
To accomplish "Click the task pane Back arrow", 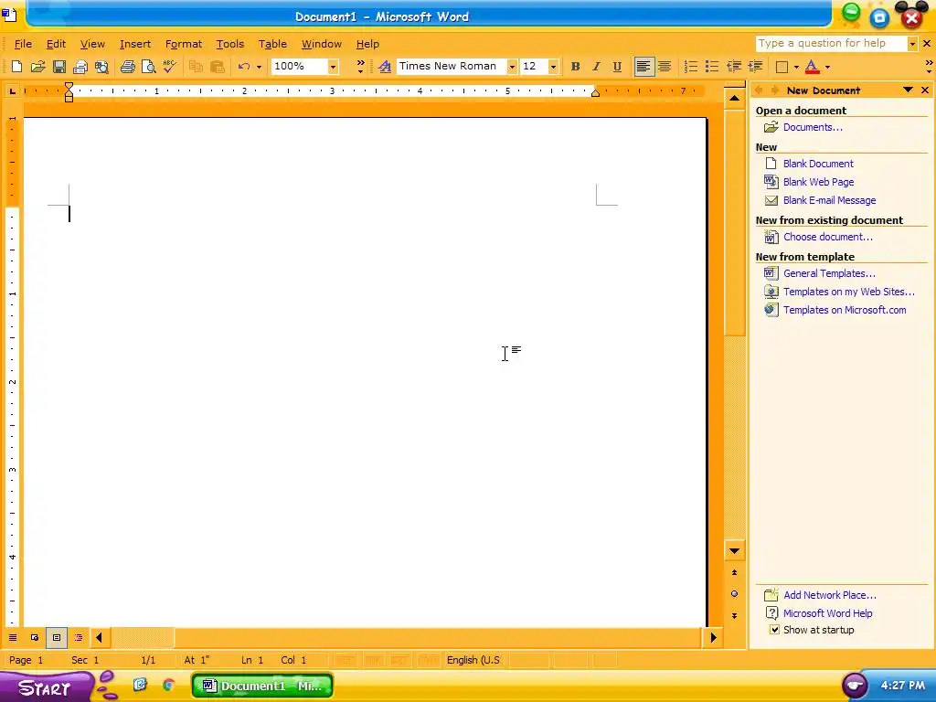I will coord(760,90).
